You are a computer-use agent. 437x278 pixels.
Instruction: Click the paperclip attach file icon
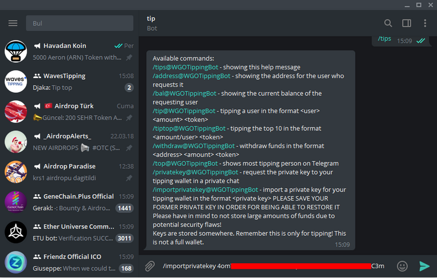[150, 266]
